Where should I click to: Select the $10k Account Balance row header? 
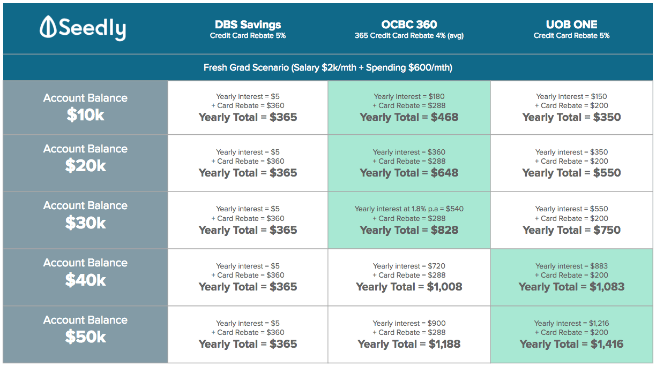86,107
